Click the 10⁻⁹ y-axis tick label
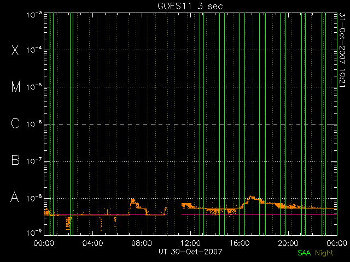 (34, 233)
